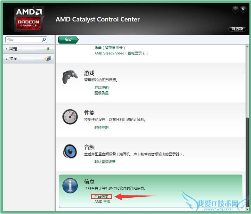251x214 pixels.
Task: Open the 首选项 preferences dropdown
Action: tap(237, 29)
